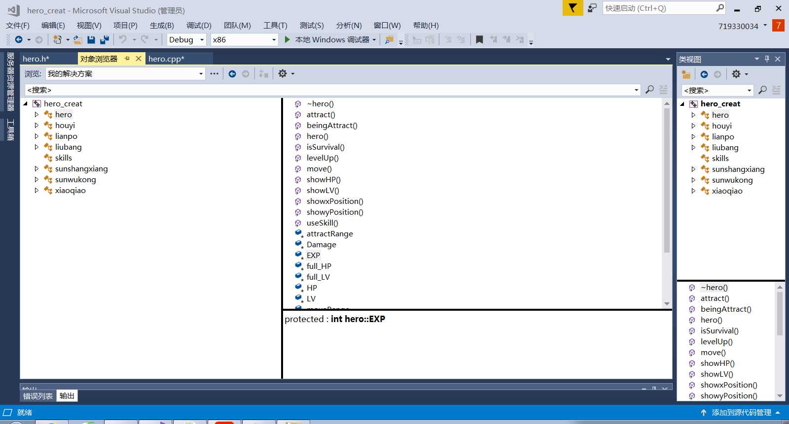This screenshot has width=789, height=424.
Task: Select the attractRange field in the members list
Action: (329, 233)
